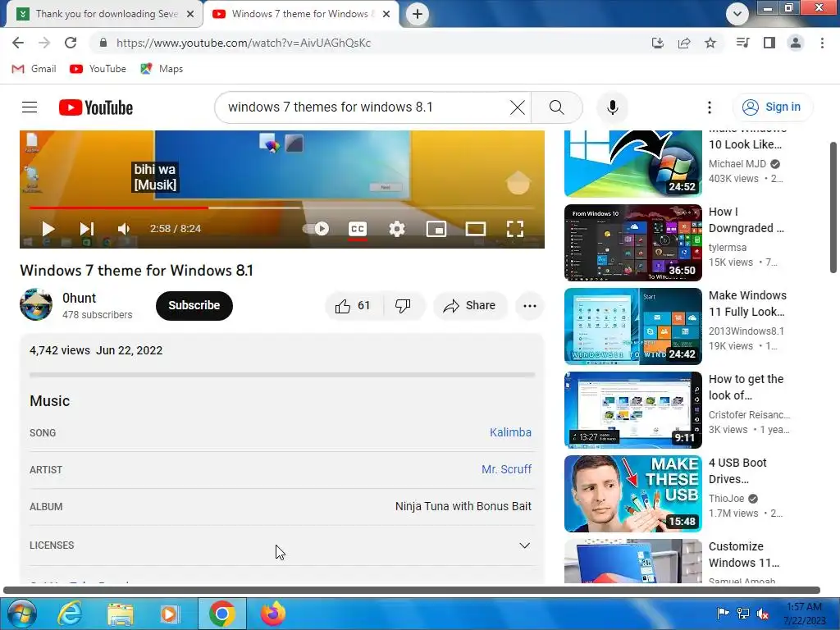Open Windows Explorer folder in taskbar
The image size is (840, 630).
click(120, 614)
